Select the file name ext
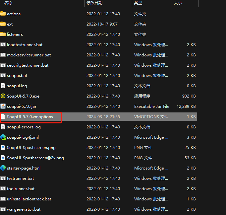Screen dimensions: 226x215 (x=10, y=24)
